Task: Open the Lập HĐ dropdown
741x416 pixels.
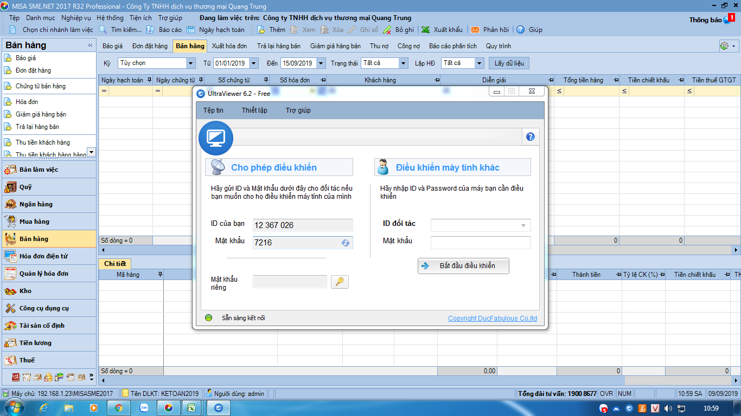Action: coord(479,63)
